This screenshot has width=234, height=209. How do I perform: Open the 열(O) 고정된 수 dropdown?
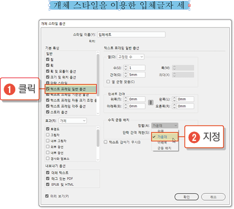(130, 57)
